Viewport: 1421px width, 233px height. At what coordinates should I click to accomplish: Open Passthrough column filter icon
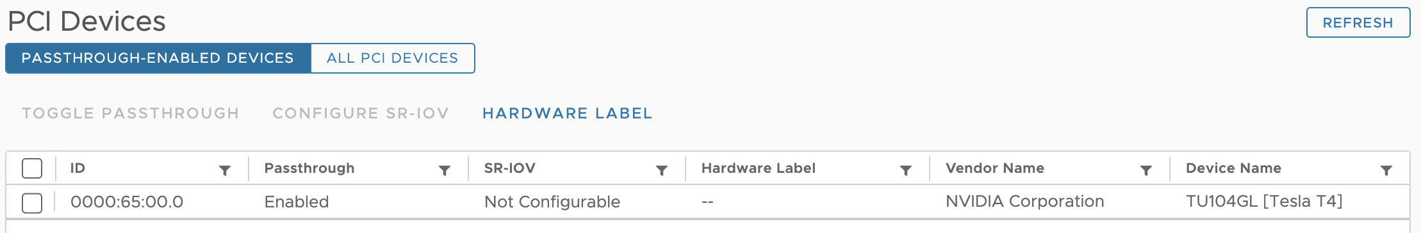tap(445, 170)
